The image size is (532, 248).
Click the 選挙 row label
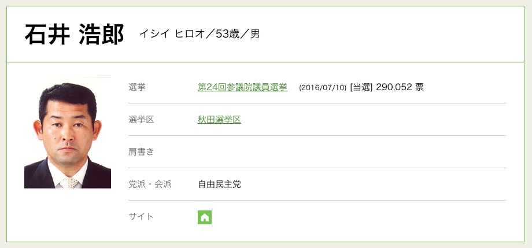tap(137, 87)
